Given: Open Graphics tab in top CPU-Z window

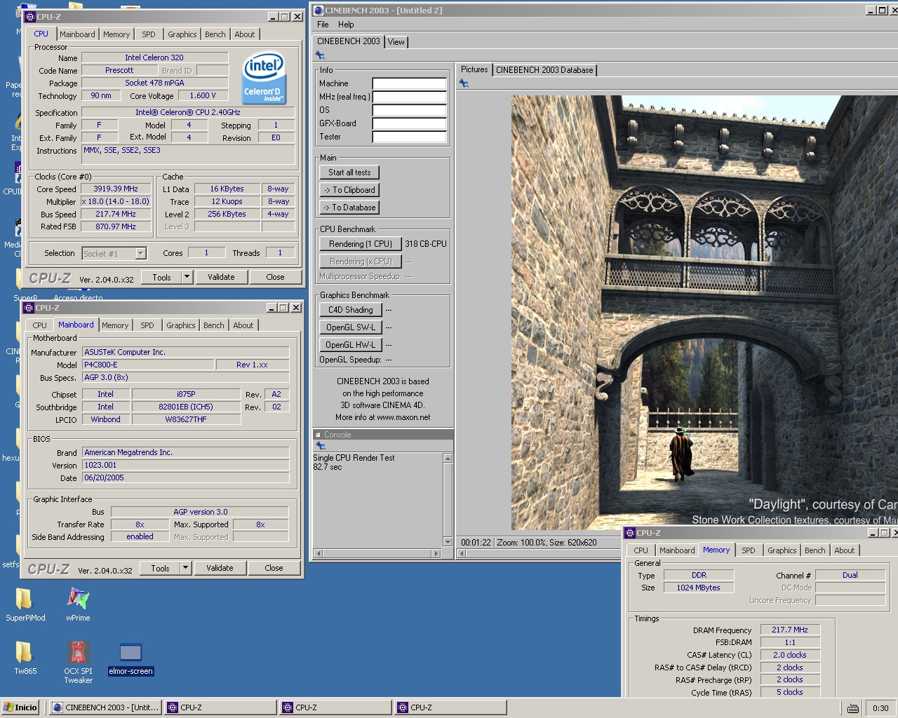Looking at the screenshot, I should [182, 34].
